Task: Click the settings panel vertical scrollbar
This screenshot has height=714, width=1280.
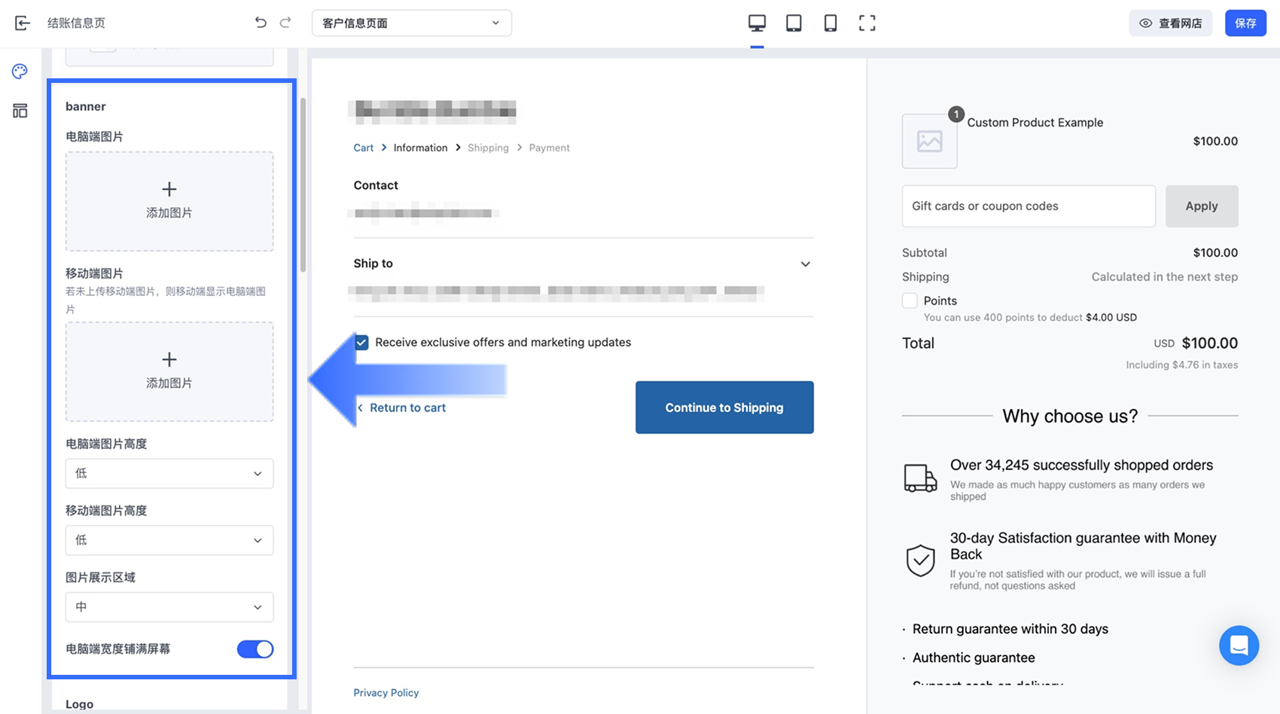Action: pos(303,185)
